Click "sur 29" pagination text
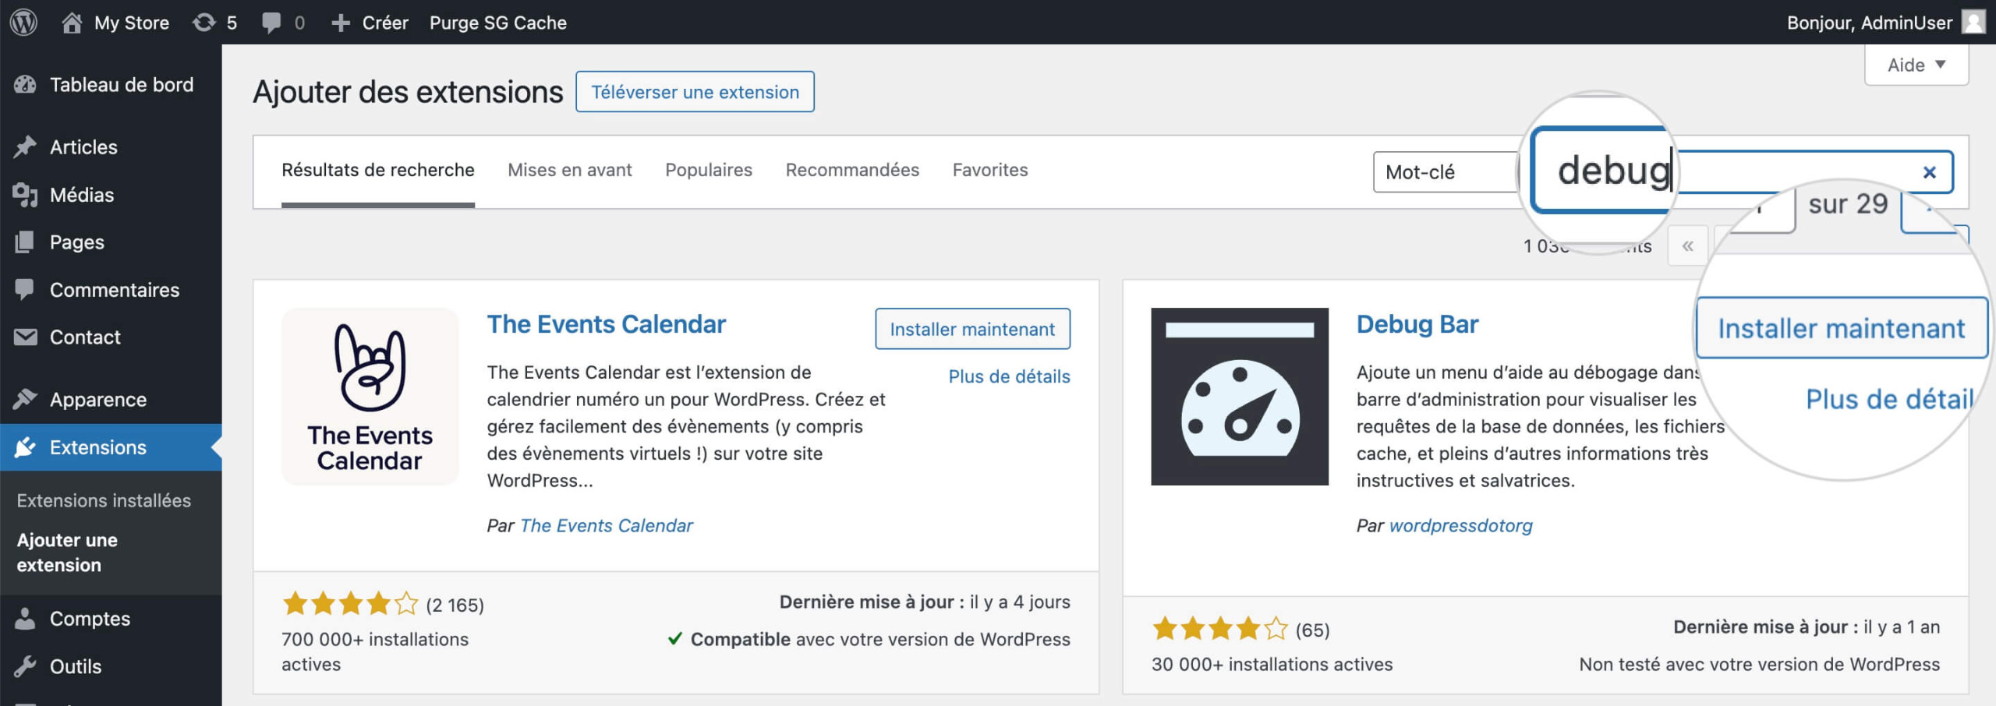This screenshot has width=1996, height=706. [x=1848, y=204]
